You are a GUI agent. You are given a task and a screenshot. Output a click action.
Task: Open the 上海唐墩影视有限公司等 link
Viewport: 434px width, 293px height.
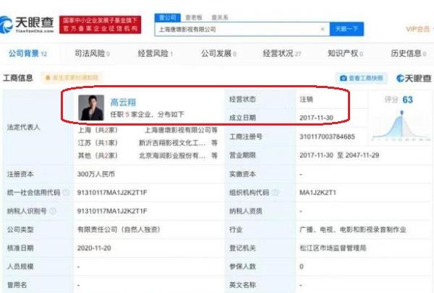[x=181, y=130]
